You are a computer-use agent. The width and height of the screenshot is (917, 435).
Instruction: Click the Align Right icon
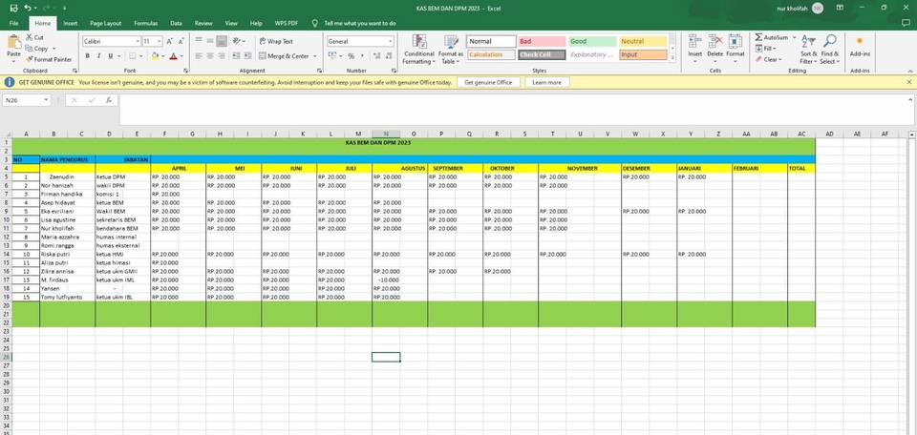pos(221,56)
